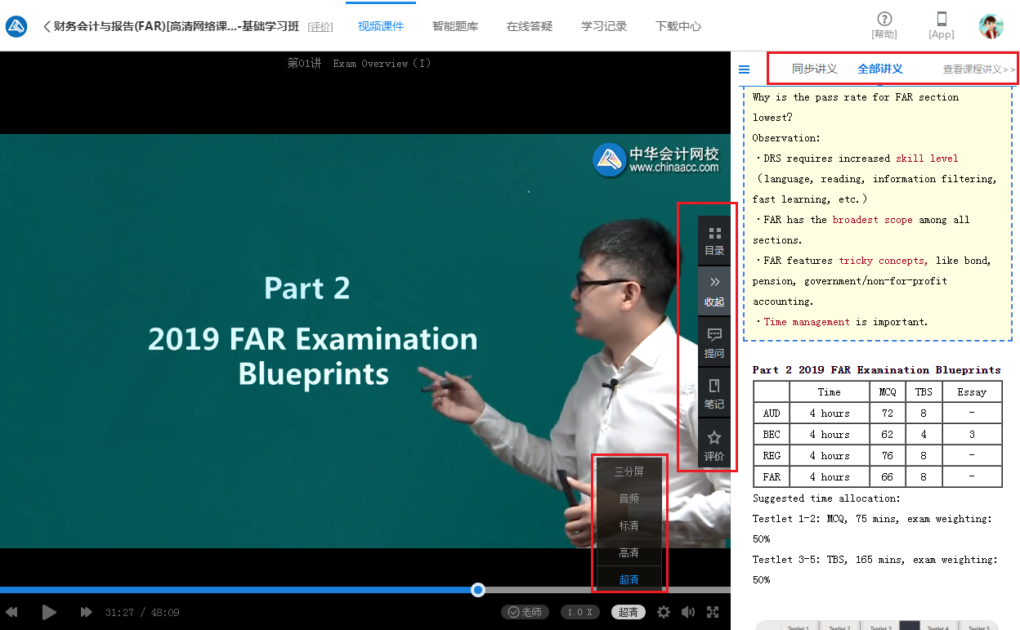Click the play button in player controls

[49, 611]
